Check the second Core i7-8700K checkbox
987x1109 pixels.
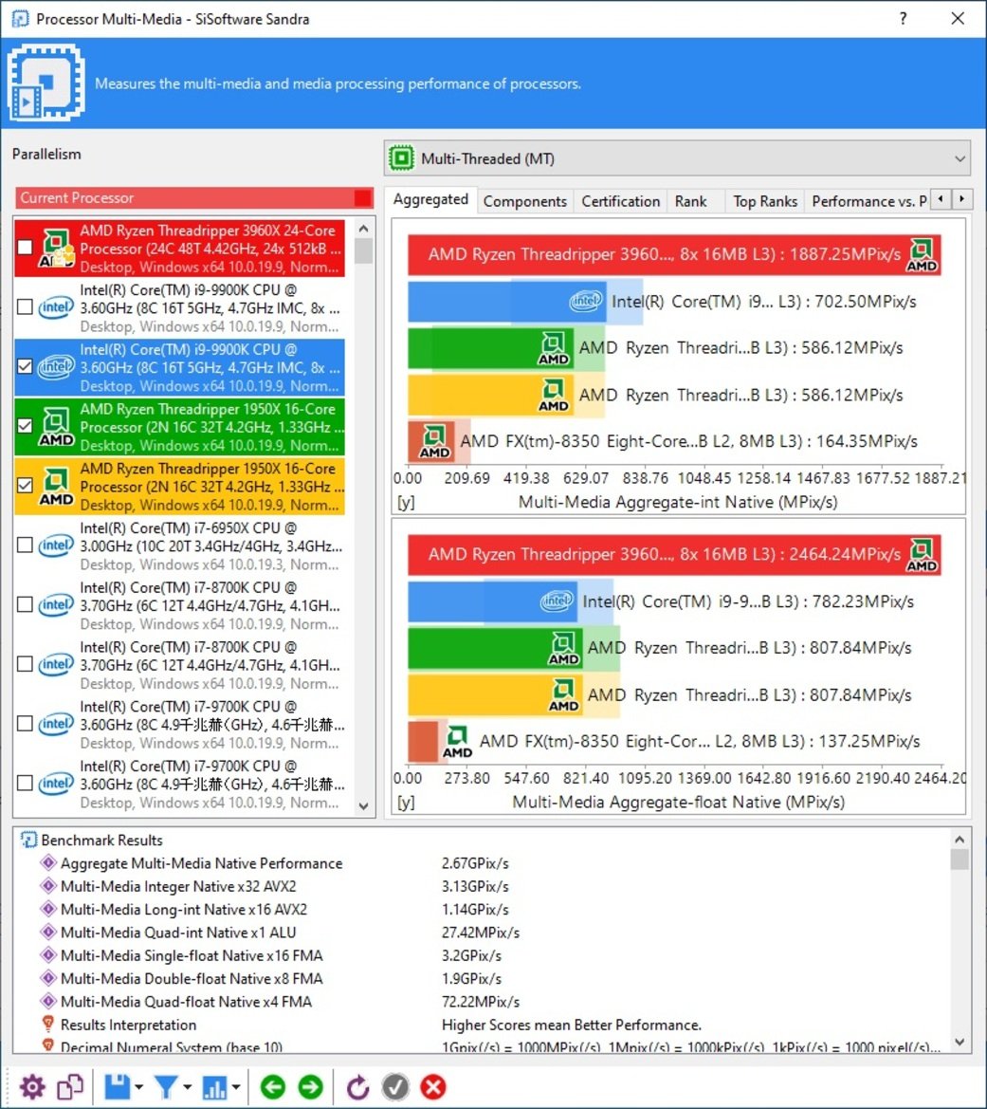tap(25, 663)
